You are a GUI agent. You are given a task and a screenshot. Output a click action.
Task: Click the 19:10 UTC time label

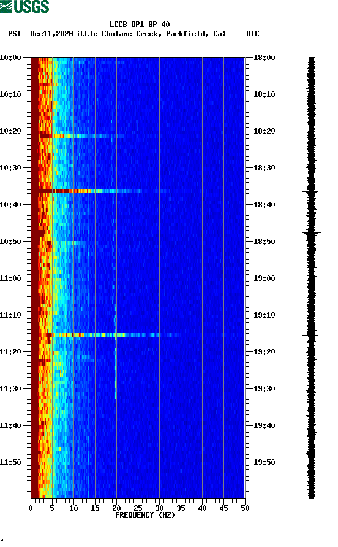coord(264,315)
